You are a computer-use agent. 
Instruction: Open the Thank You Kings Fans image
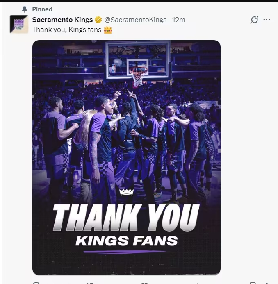click(126, 123)
